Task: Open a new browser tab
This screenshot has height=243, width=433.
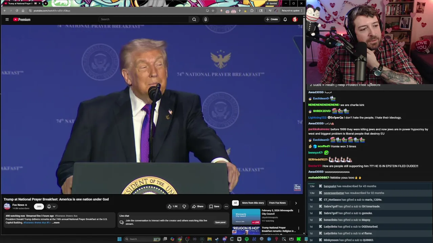Action: (46, 3)
